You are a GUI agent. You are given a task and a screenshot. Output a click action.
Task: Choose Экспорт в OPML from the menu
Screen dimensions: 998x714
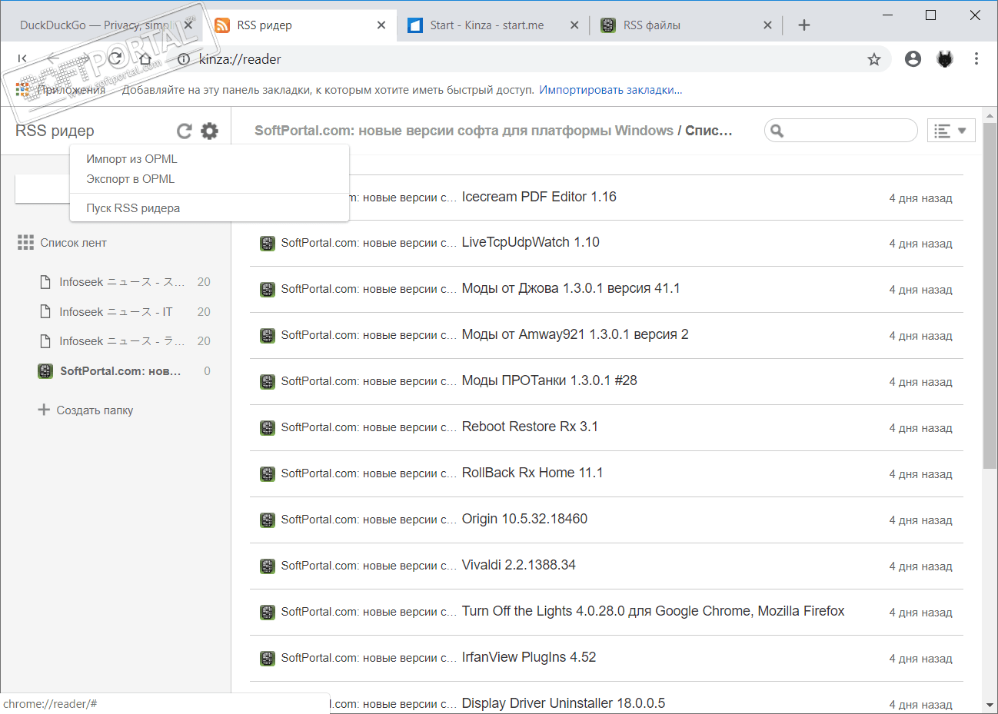click(131, 179)
